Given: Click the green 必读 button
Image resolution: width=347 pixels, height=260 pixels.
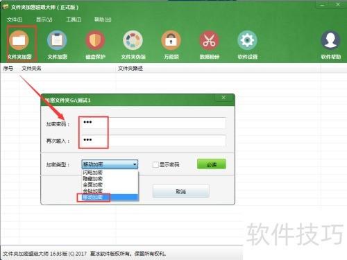Looking at the screenshot, I should click(x=212, y=164).
